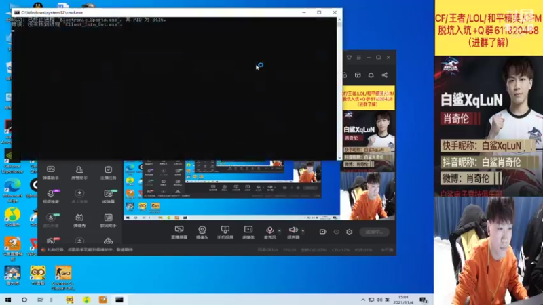Switch to cmd window on taskbar
543x305 pixels.
[x=119, y=300]
